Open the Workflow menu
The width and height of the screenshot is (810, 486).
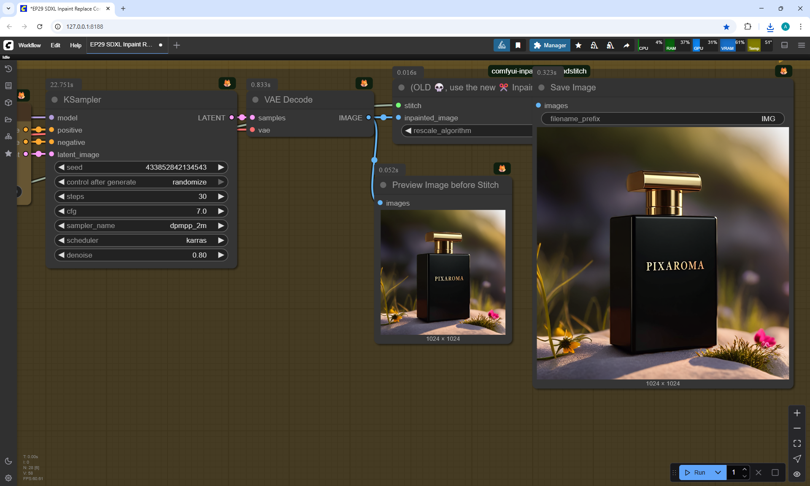pos(30,45)
